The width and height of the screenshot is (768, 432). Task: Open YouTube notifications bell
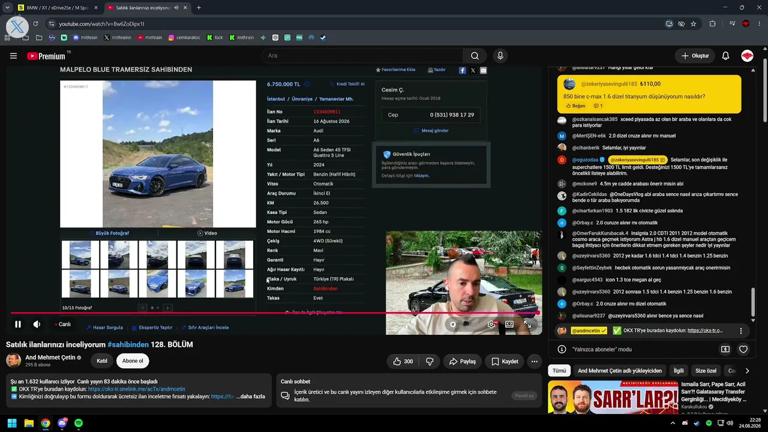coord(725,56)
